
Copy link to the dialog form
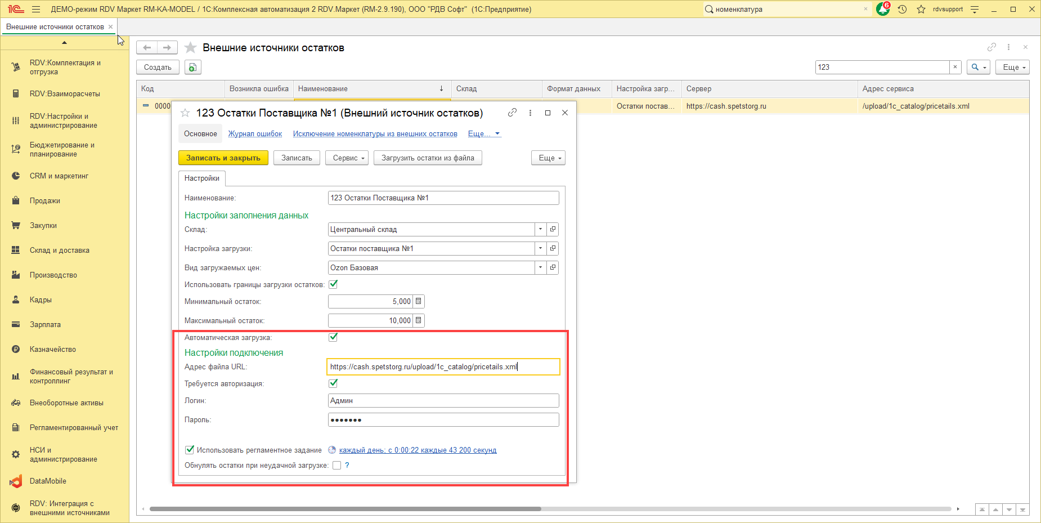[512, 113]
